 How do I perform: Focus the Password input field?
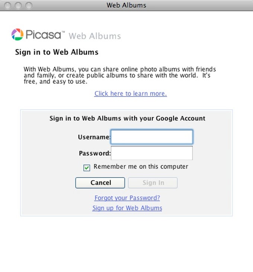pyautogui.click(x=152, y=153)
